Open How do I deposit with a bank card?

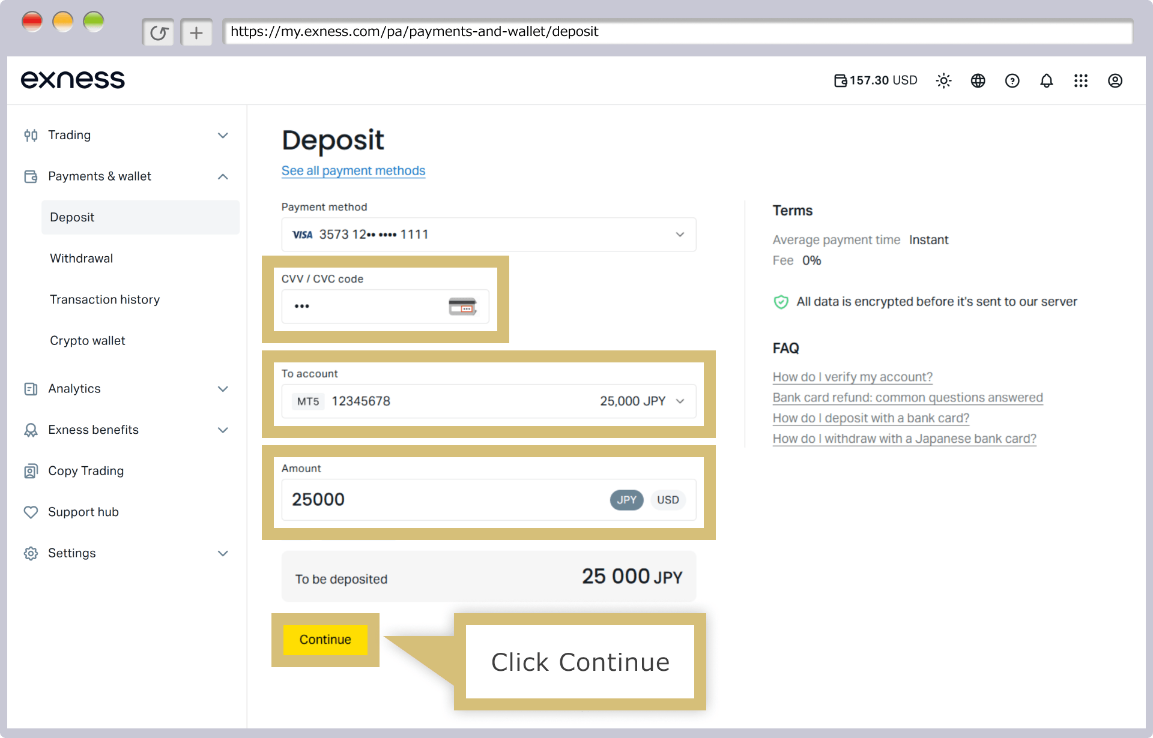pyautogui.click(x=871, y=418)
